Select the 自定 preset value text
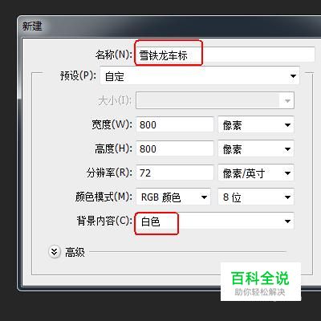321x321 pixels. point(115,77)
